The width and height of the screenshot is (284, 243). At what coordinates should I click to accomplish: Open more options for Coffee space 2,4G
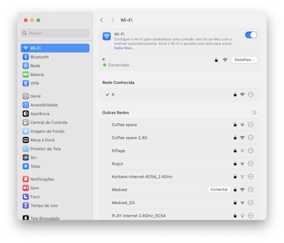250,138
